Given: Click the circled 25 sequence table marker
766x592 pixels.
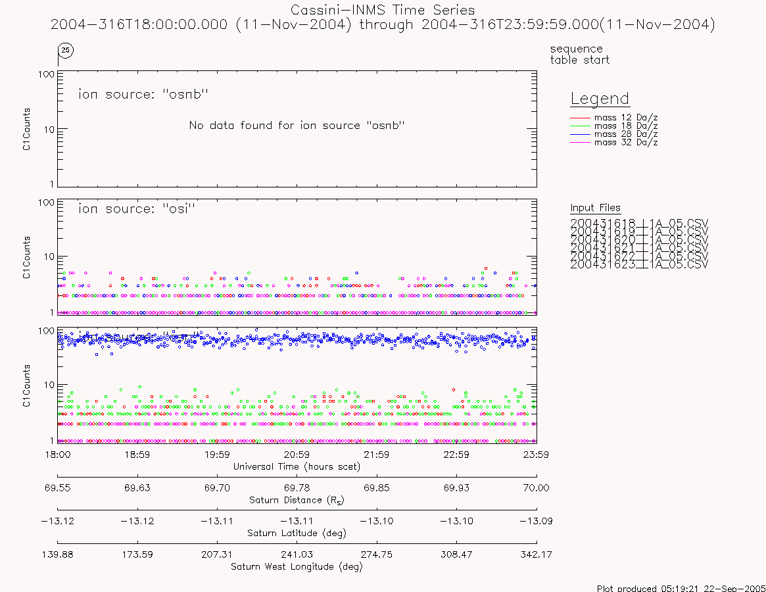Looking at the screenshot, I should pyautogui.click(x=66, y=51).
